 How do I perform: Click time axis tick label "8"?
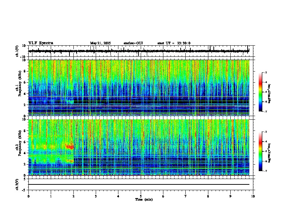click(208, 196)
